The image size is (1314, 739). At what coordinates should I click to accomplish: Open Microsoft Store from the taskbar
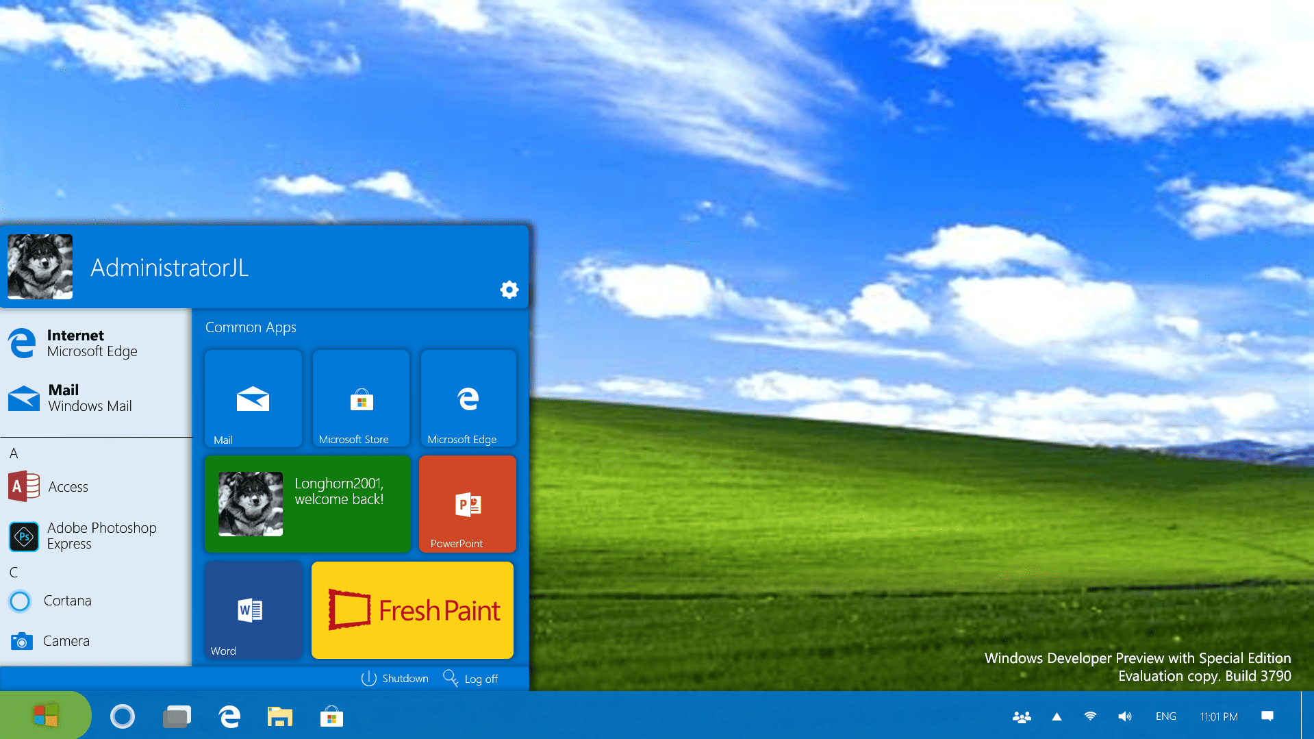click(x=331, y=716)
